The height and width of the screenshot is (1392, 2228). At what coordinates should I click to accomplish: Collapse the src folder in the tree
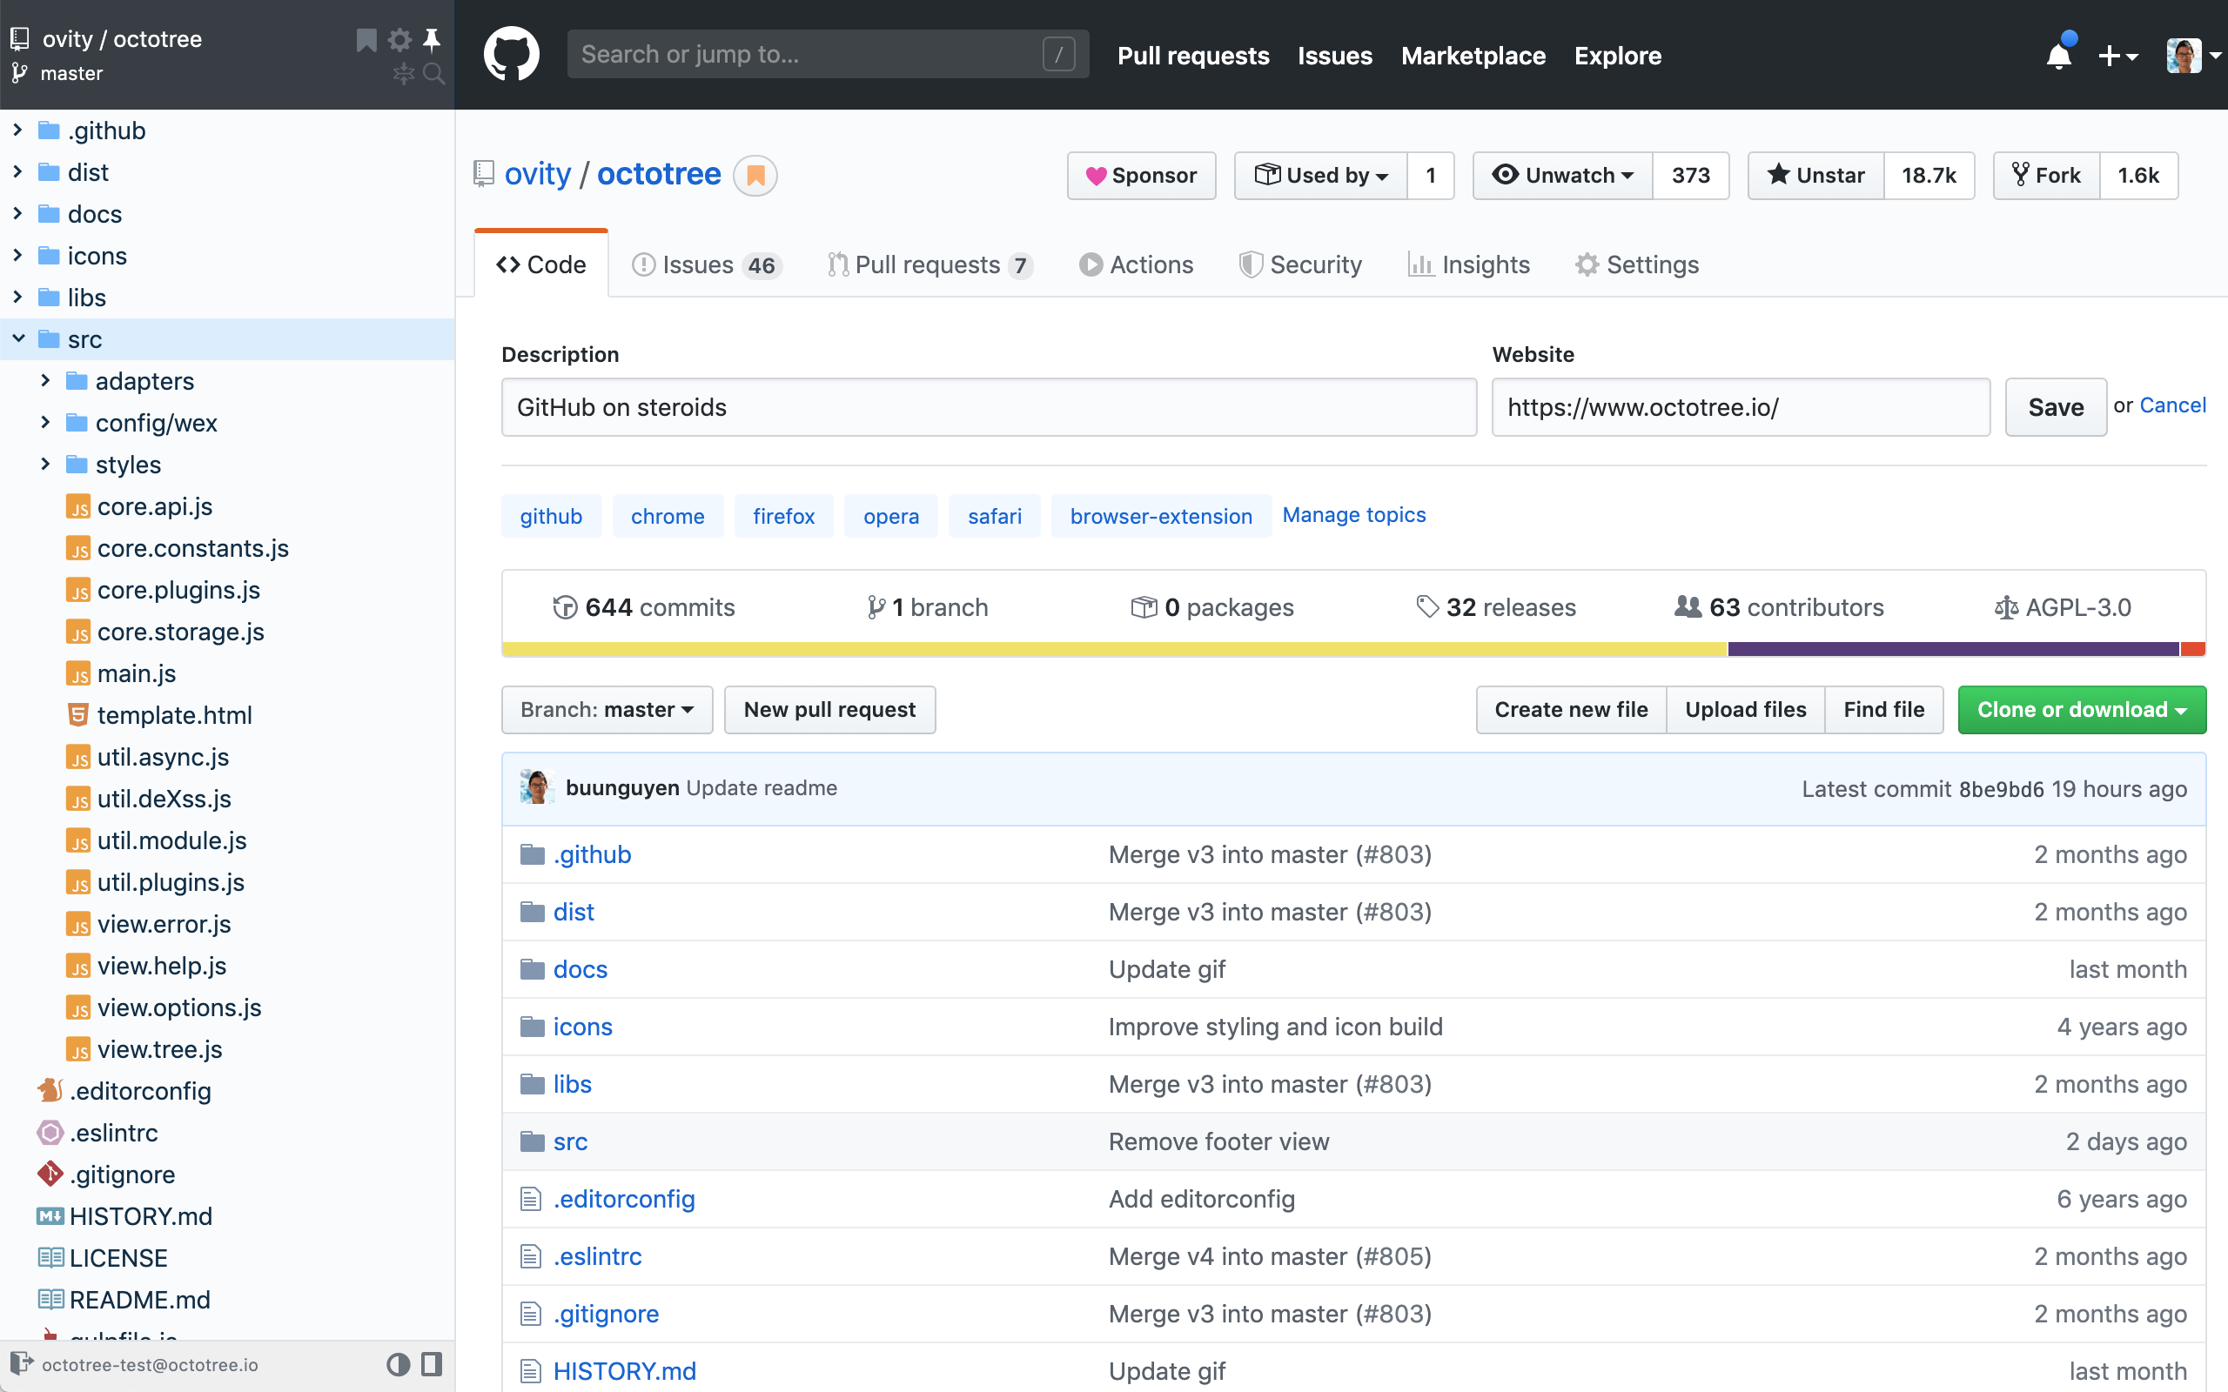(x=18, y=338)
